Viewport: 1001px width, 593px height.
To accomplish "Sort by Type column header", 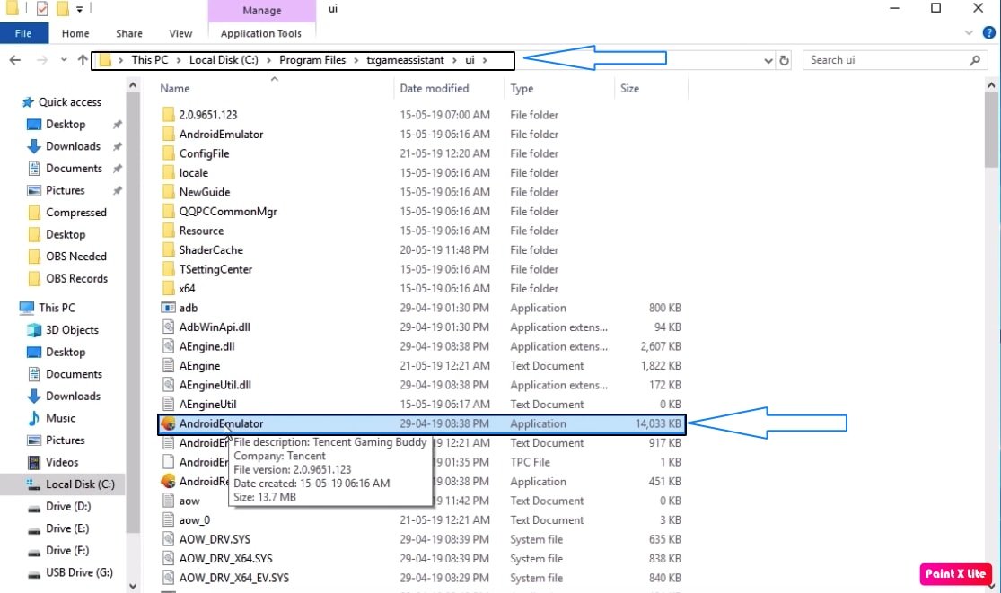I will pos(522,88).
